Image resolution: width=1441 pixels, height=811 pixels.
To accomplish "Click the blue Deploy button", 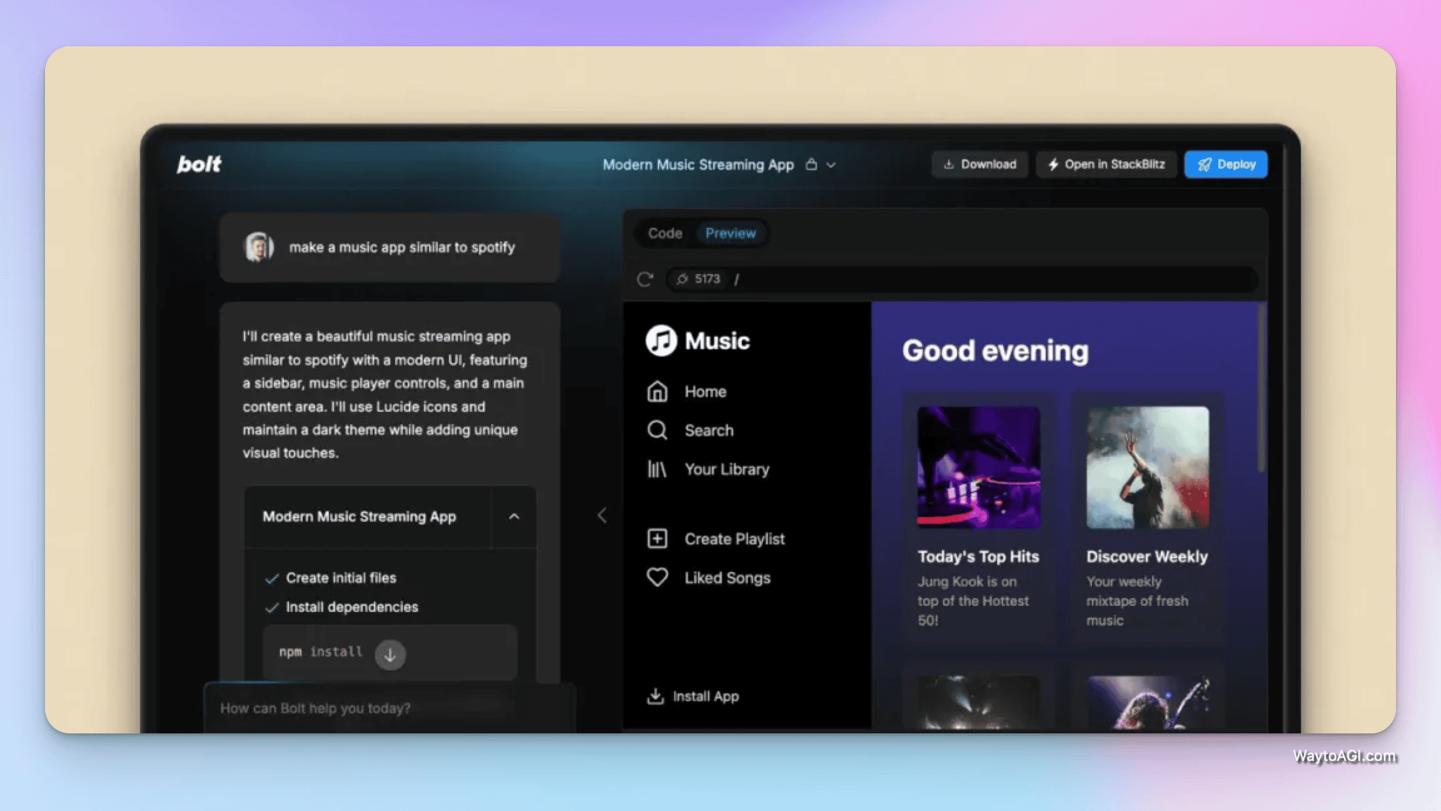I will [x=1226, y=164].
